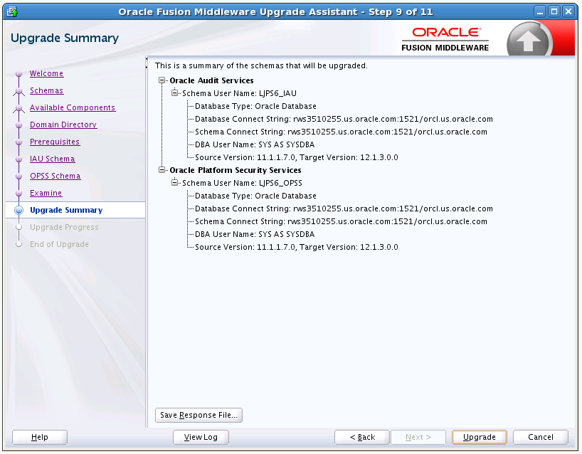582x454 pixels.
Task: Click the Welcome step bullet marker
Action: [18, 74]
